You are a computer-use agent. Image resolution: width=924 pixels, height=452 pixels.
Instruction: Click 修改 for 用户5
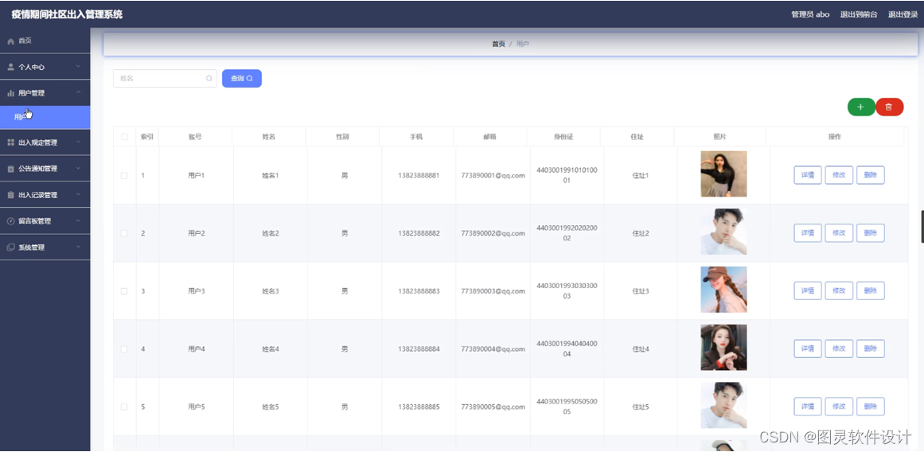[x=839, y=406]
